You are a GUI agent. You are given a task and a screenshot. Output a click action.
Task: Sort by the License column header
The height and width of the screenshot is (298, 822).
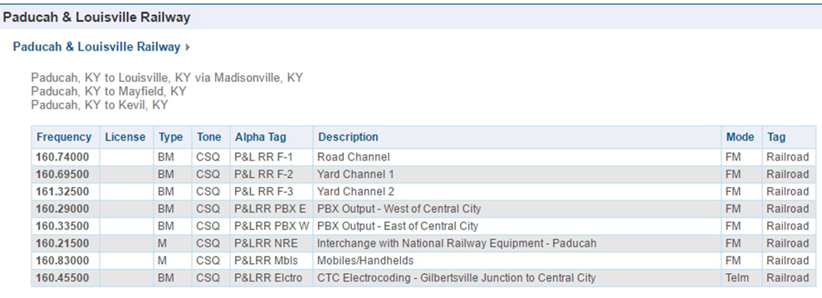click(125, 137)
